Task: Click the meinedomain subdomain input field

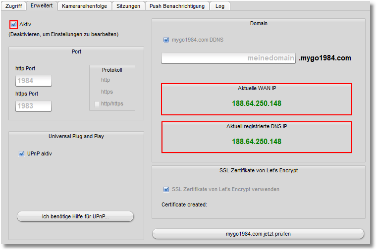Action: pos(228,58)
